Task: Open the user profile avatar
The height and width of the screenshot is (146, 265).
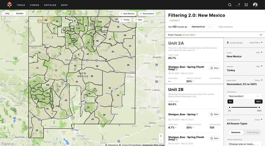Action: click(x=255, y=5)
